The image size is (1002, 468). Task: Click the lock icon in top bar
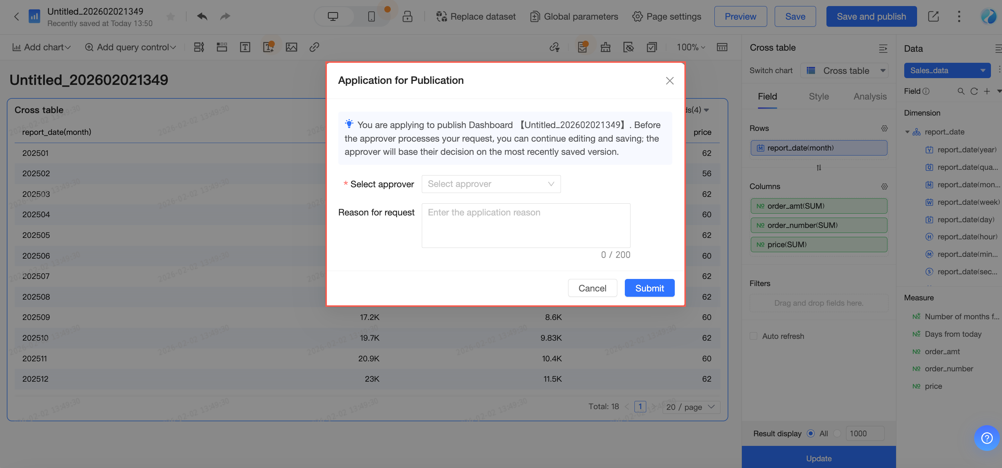pyautogui.click(x=407, y=16)
